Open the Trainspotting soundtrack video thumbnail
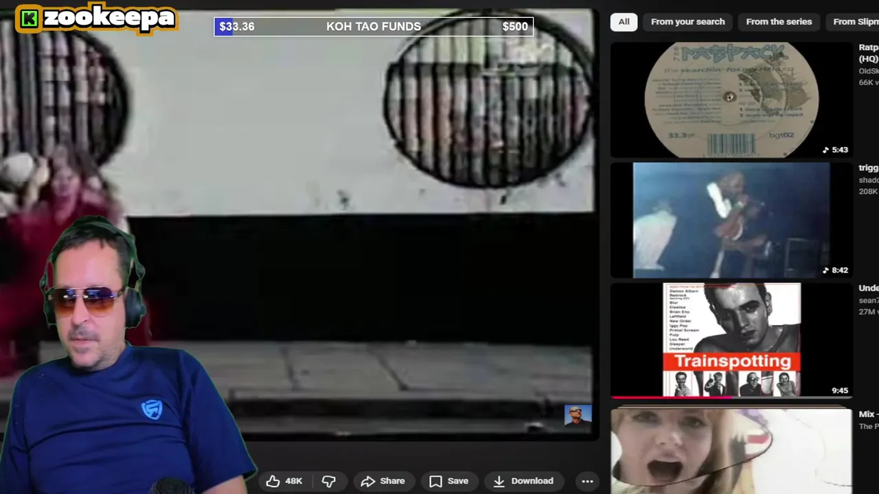This screenshot has height=494, width=879. [x=731, y=340]
